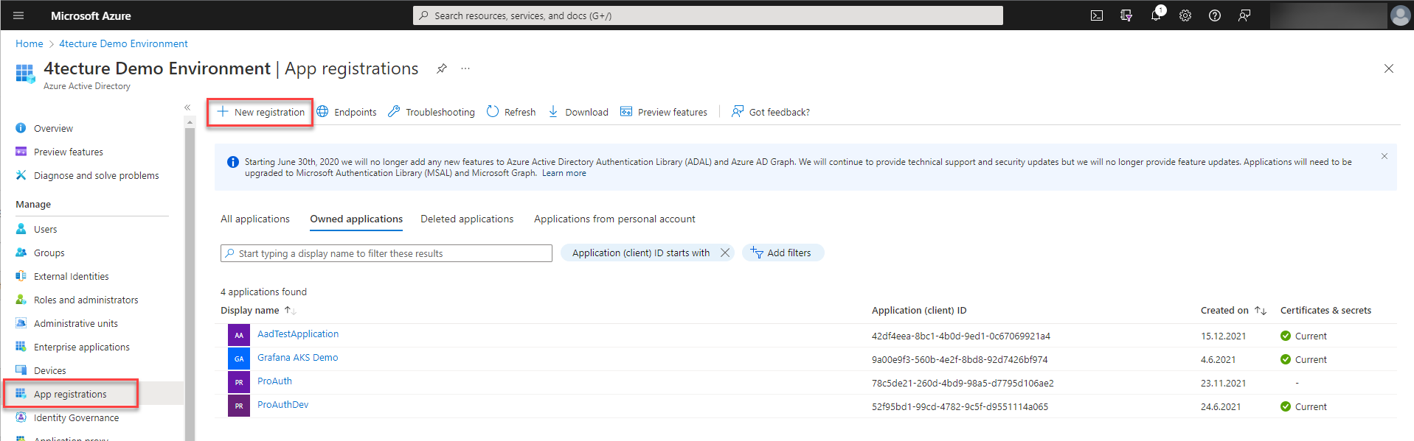Open the notifications bell
This screenshot has height=441, width=1414.
[x=1156, y=15]
